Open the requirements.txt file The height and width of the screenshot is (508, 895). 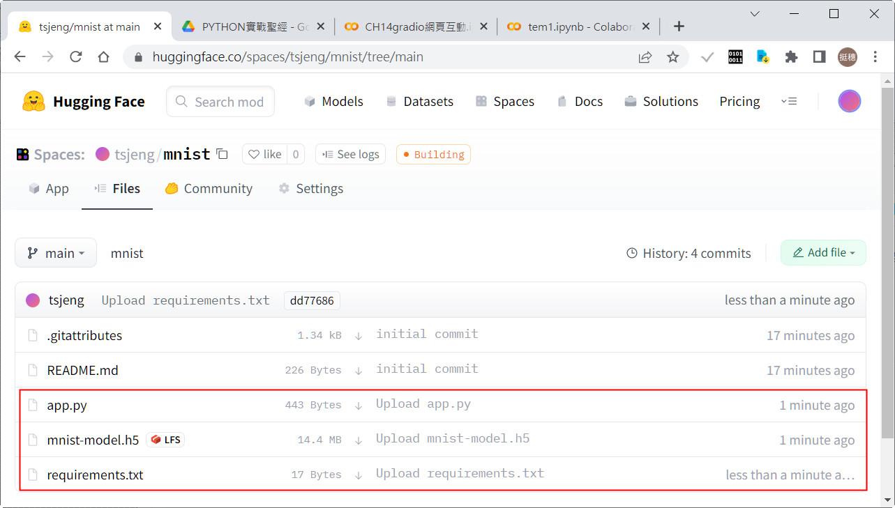click(x=95, y=475)
